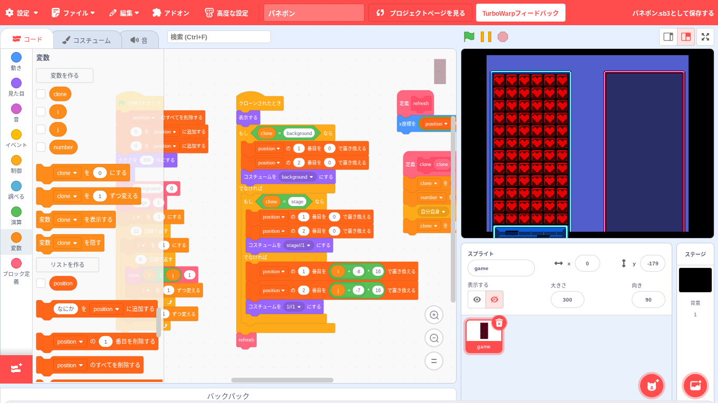Image resolution: width=718 pixels, height=403 pixels.
Task: Open the 設定 settings menu
Action: [x=22, y=13]
